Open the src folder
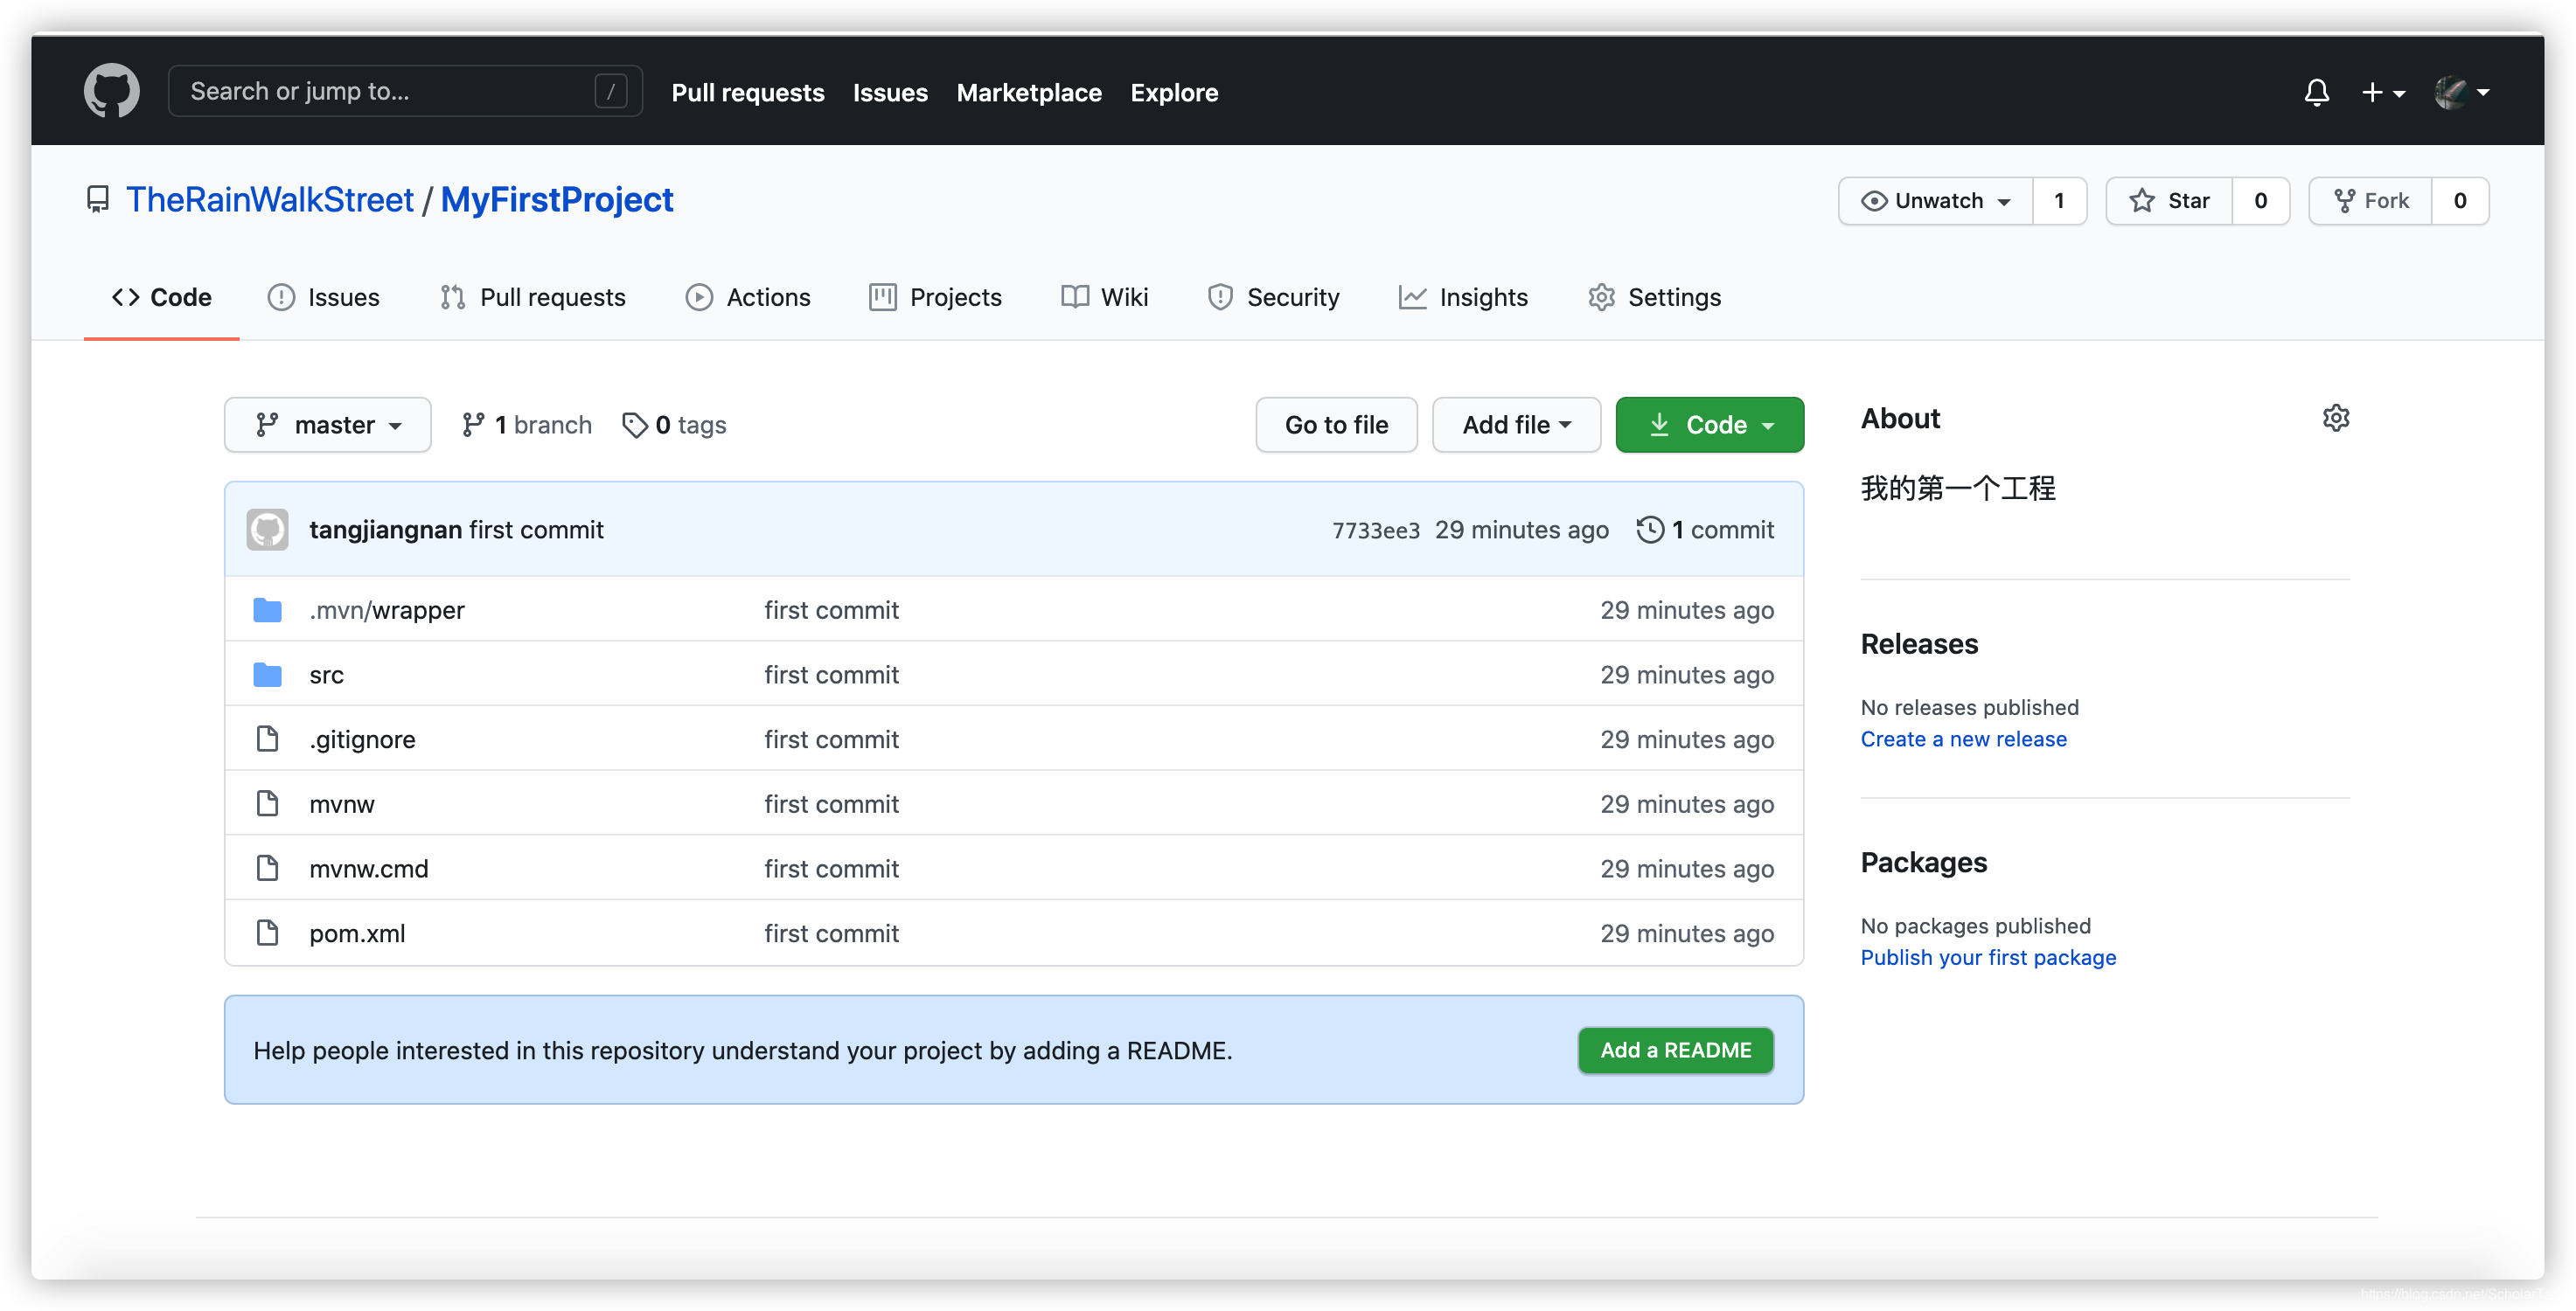This screenshot has width=2576, height=1311. pyautogui.click(x=326, y=675)
